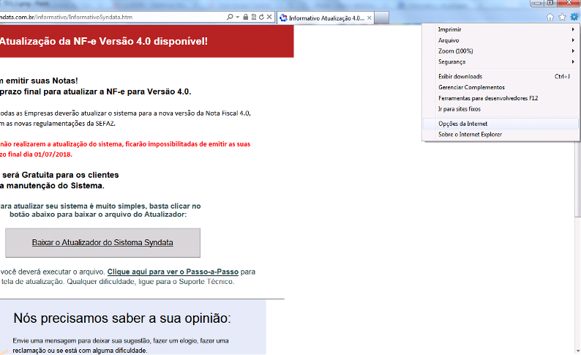Toggle the Compatibility View icon

coord(254,17)
